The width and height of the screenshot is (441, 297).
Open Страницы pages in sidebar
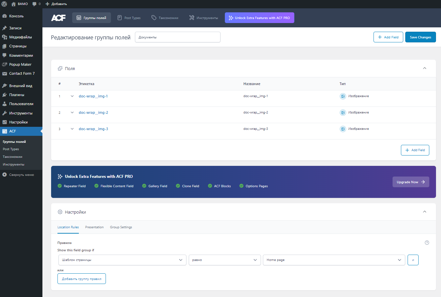[x=21, y=46]
